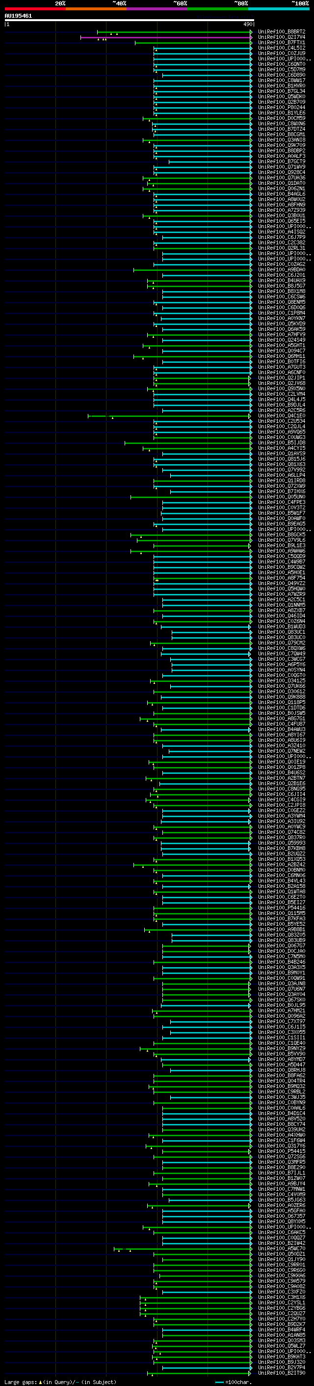This screenshot has height=1386, width=314.
Task: Click hit UniRef100_C2YSL1
Action: point(281,1302)
